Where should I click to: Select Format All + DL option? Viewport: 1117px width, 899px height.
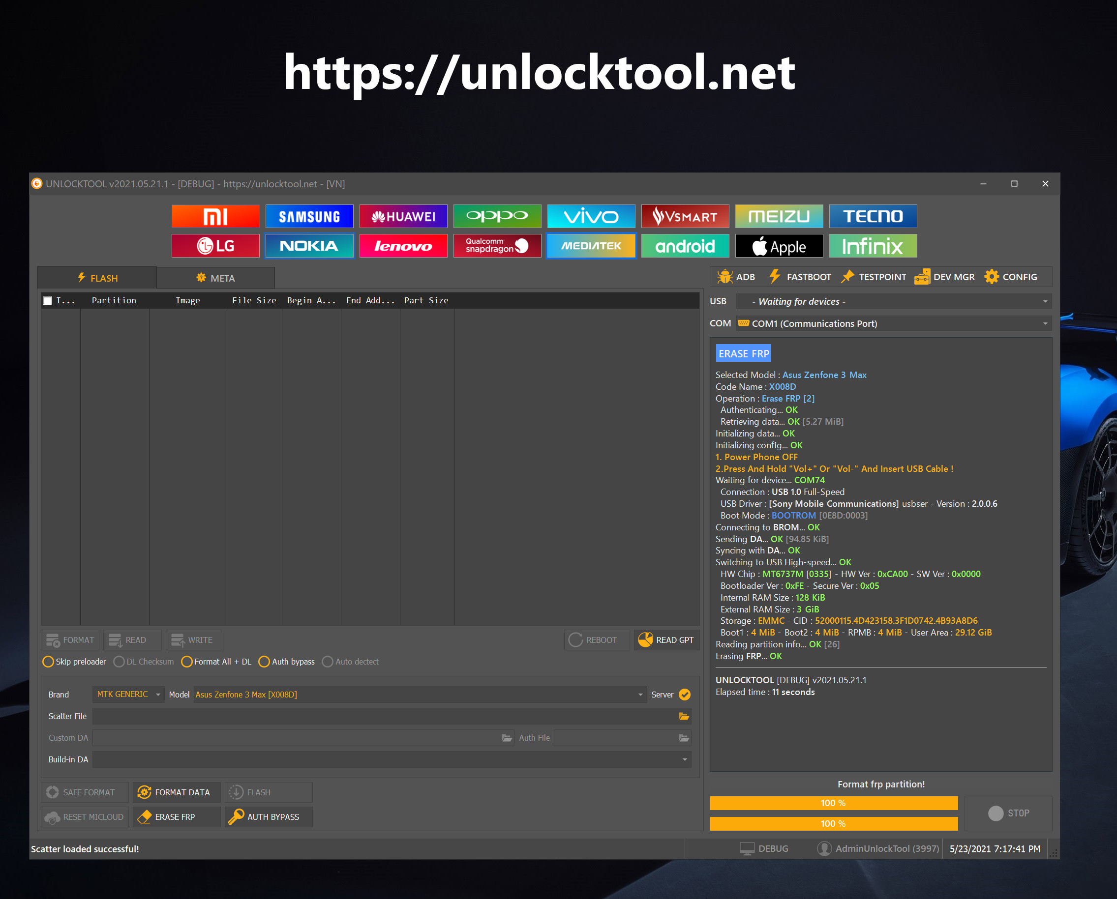(x=216, y=662)
